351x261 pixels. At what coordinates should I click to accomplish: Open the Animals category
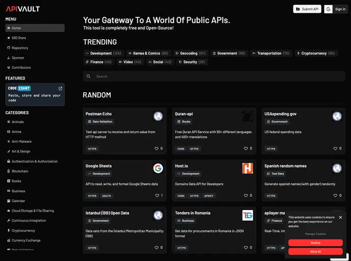(x=15, y=122)
